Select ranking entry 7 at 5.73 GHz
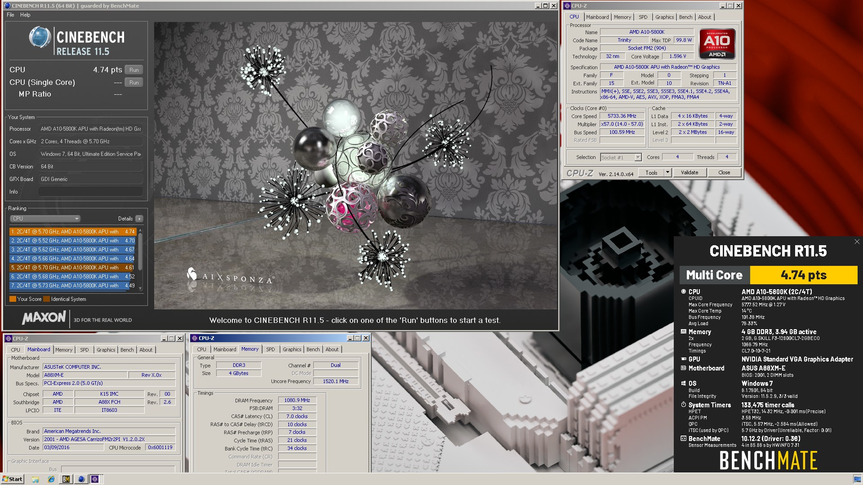 tap(72, 286)
